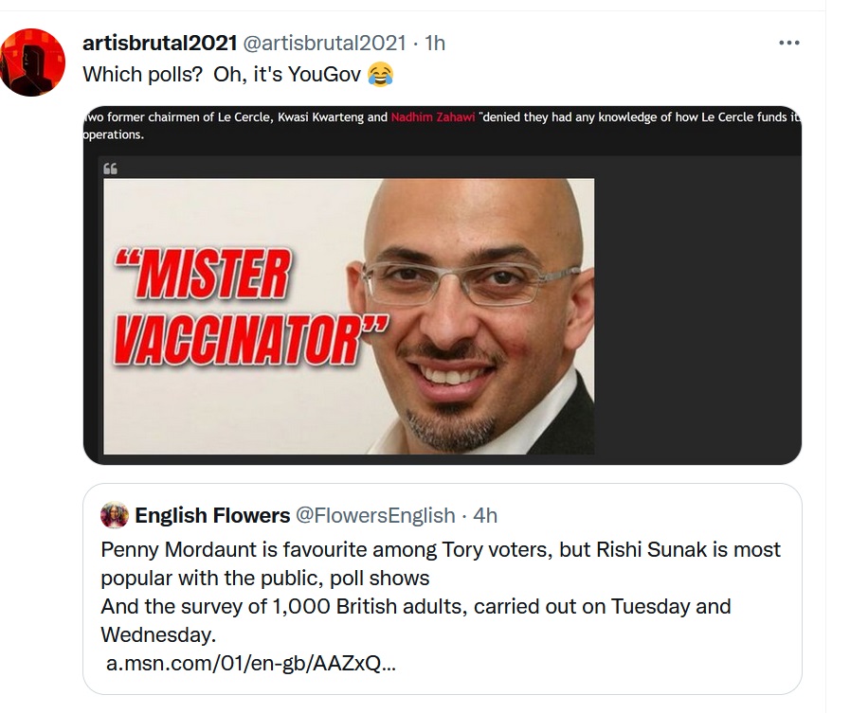The height and width of the screenshot is (713, 850).
Task: Click the laughing-crying emoji
Action: pyautogui.click(x=380, y=74)
